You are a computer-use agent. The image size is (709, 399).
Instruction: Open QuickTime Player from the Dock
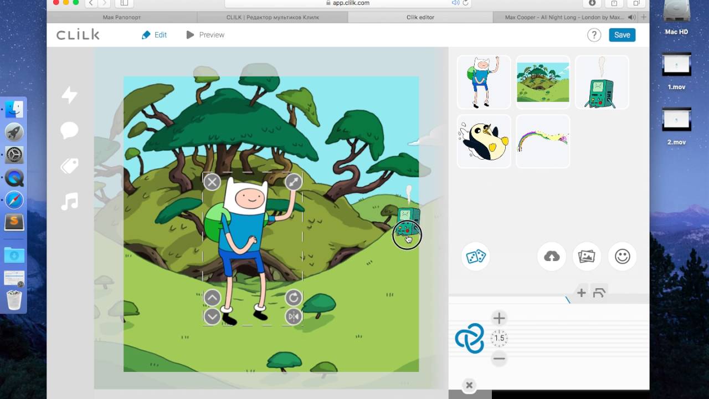click(14, 177)
